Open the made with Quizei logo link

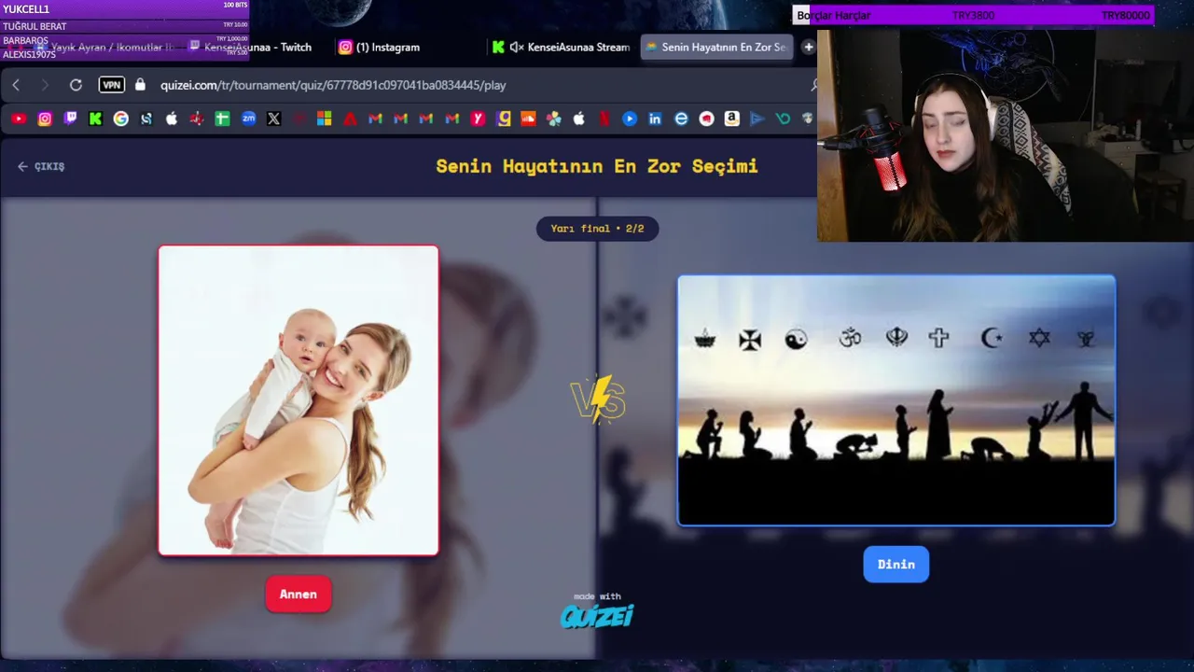point(597,610)
